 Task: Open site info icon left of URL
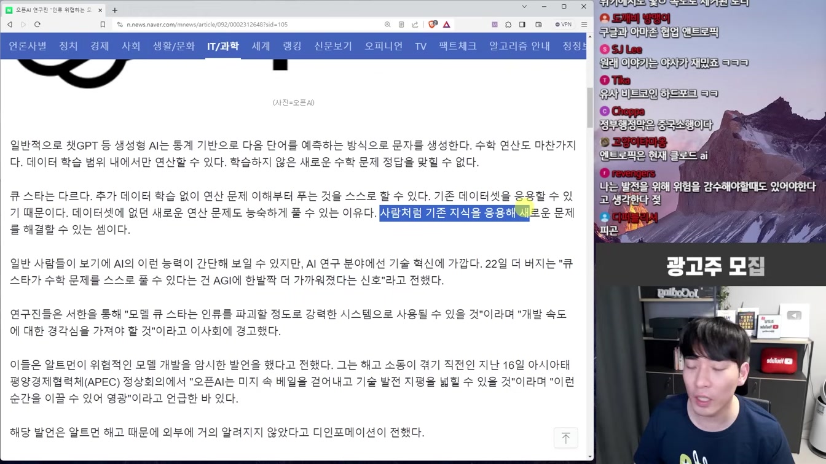click(120, 25)
